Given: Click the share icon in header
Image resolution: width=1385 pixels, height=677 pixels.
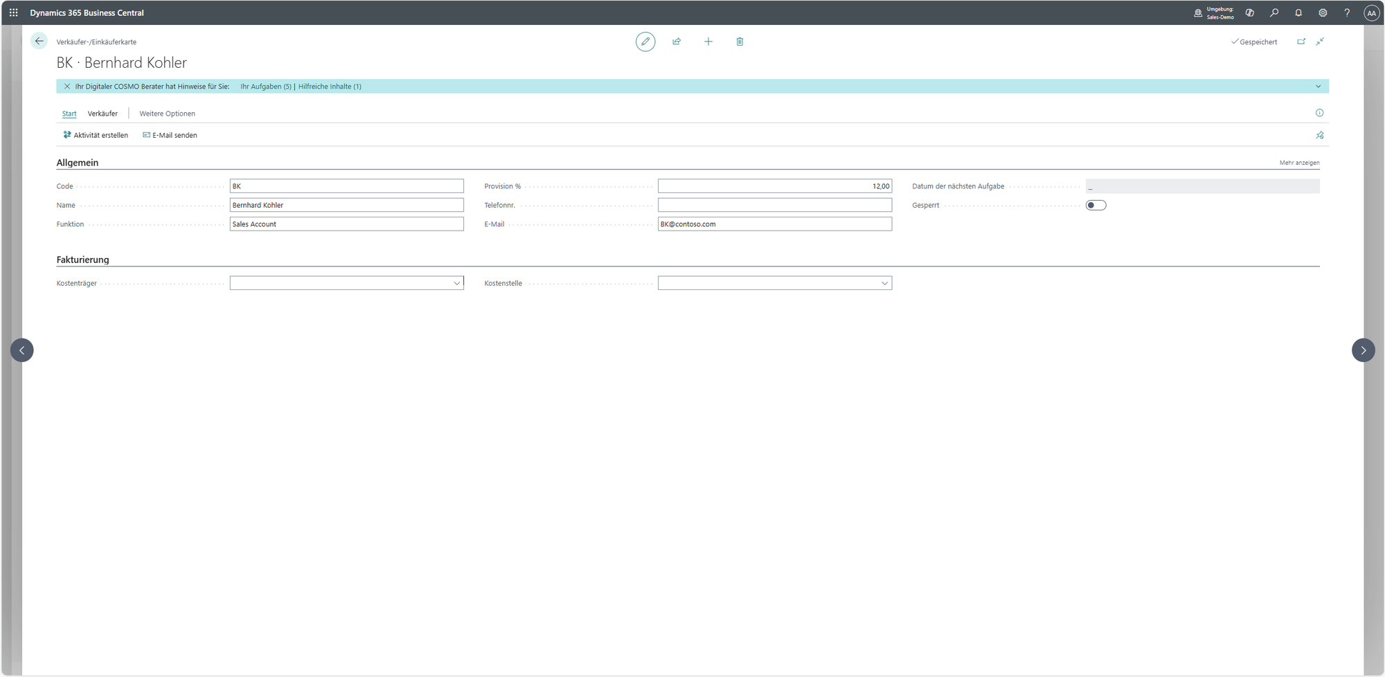Looking at the screenshot, I should [677, 42].
